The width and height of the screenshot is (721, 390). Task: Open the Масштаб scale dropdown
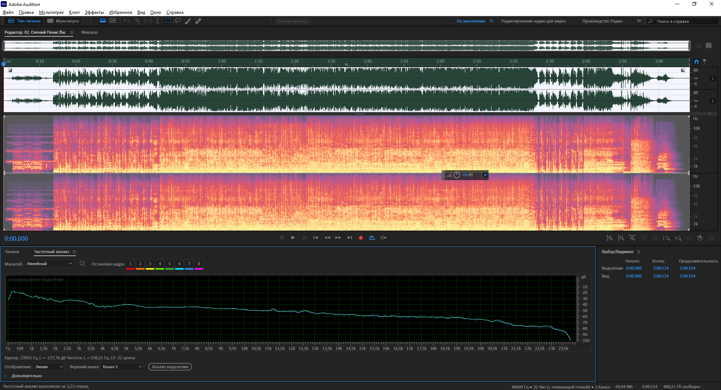coord(49,264)
